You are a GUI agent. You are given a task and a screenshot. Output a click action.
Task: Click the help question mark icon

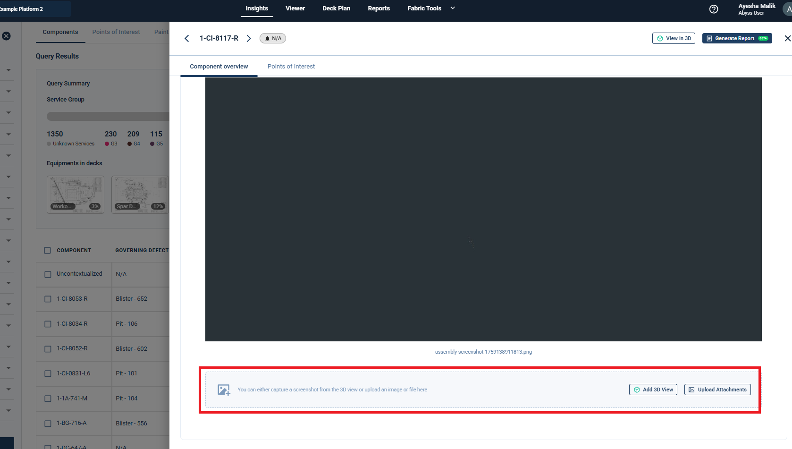coord(714,9)
